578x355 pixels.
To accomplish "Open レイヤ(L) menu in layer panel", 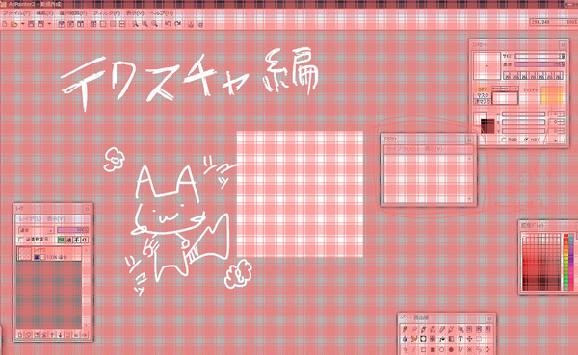I will [30, 218].
